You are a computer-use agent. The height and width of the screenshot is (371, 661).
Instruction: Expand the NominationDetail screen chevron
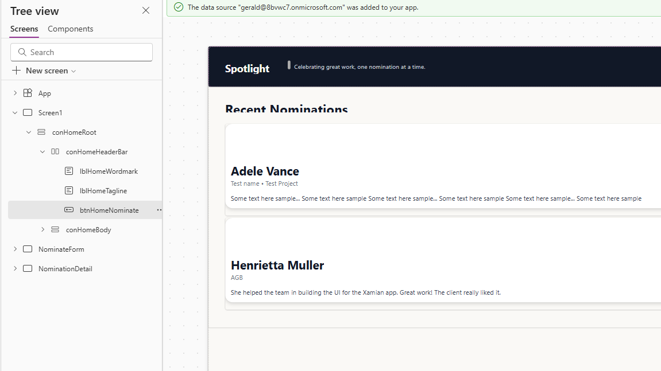coord(15,268)
